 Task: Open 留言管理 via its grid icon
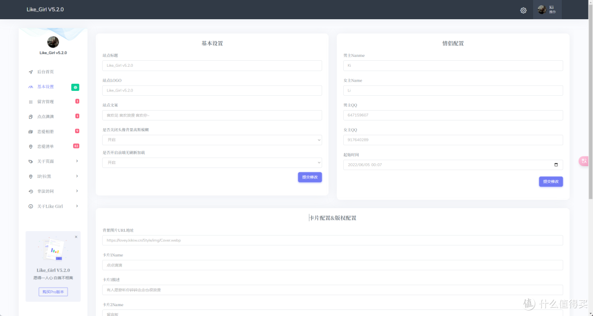[31, 102]
